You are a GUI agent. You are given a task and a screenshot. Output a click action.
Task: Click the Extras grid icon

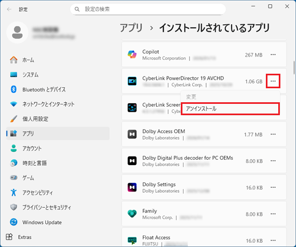click(x=9, y=237)
